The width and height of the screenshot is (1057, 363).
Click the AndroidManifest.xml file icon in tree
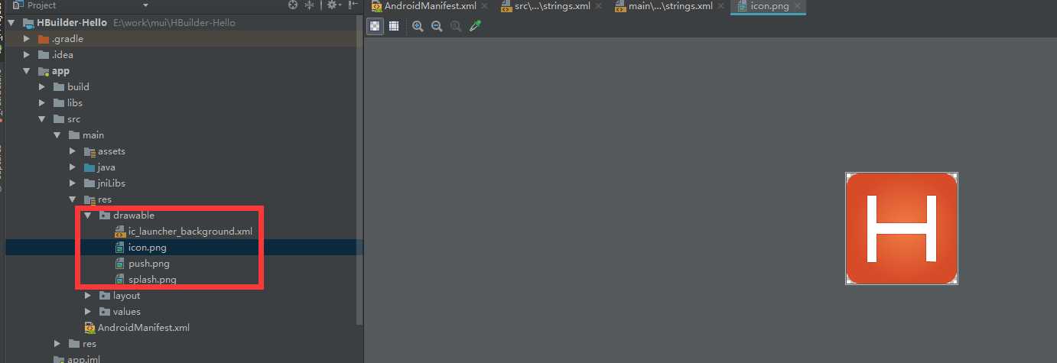[x=89, y=328]
